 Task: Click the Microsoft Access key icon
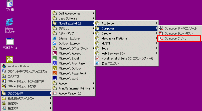click(55, 53)
